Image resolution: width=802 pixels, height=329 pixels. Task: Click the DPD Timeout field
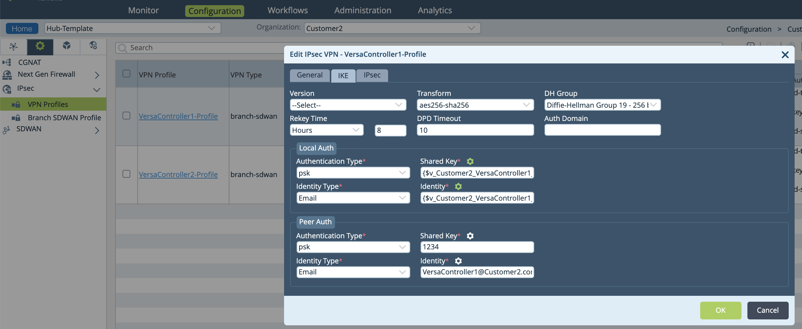(475, 130)
